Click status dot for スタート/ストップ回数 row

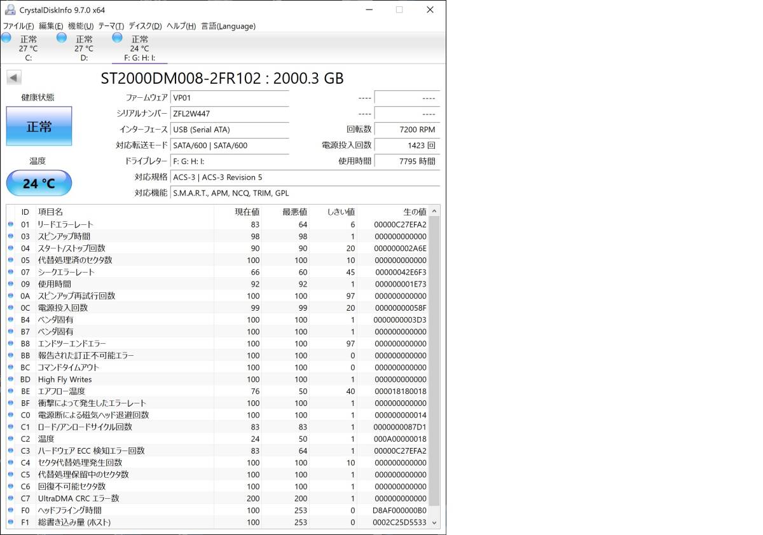click(10, 248)
